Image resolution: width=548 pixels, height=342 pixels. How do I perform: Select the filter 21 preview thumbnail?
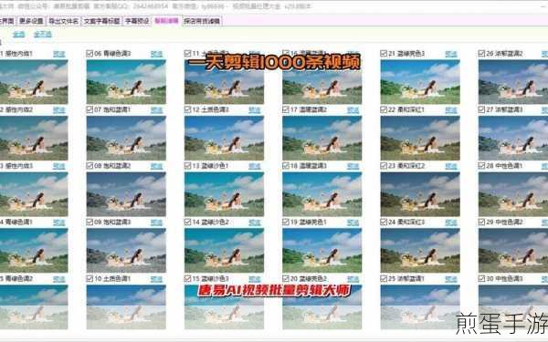tap(420, 82)
